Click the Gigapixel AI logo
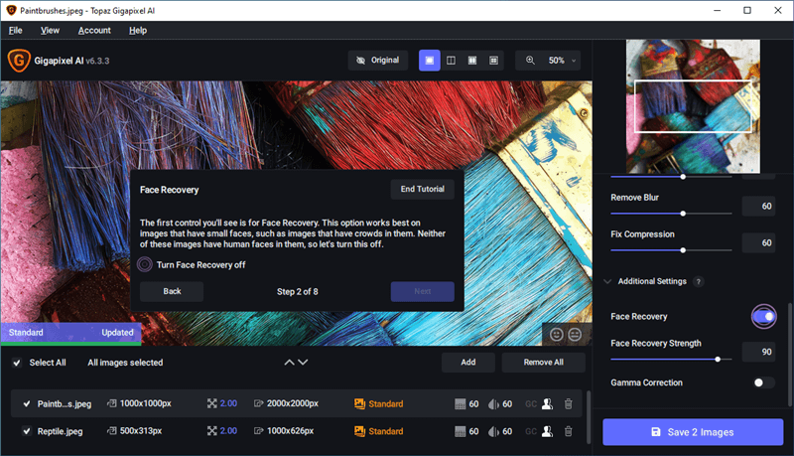The image size is (794, 456). 19,61
